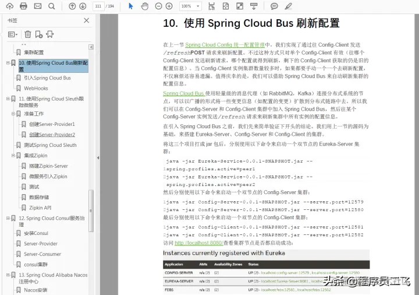Viewport: 419px width, 295px height.
Task: Collapse the 集成Zipkin bookmark node
Action: [x=13, y=155]
